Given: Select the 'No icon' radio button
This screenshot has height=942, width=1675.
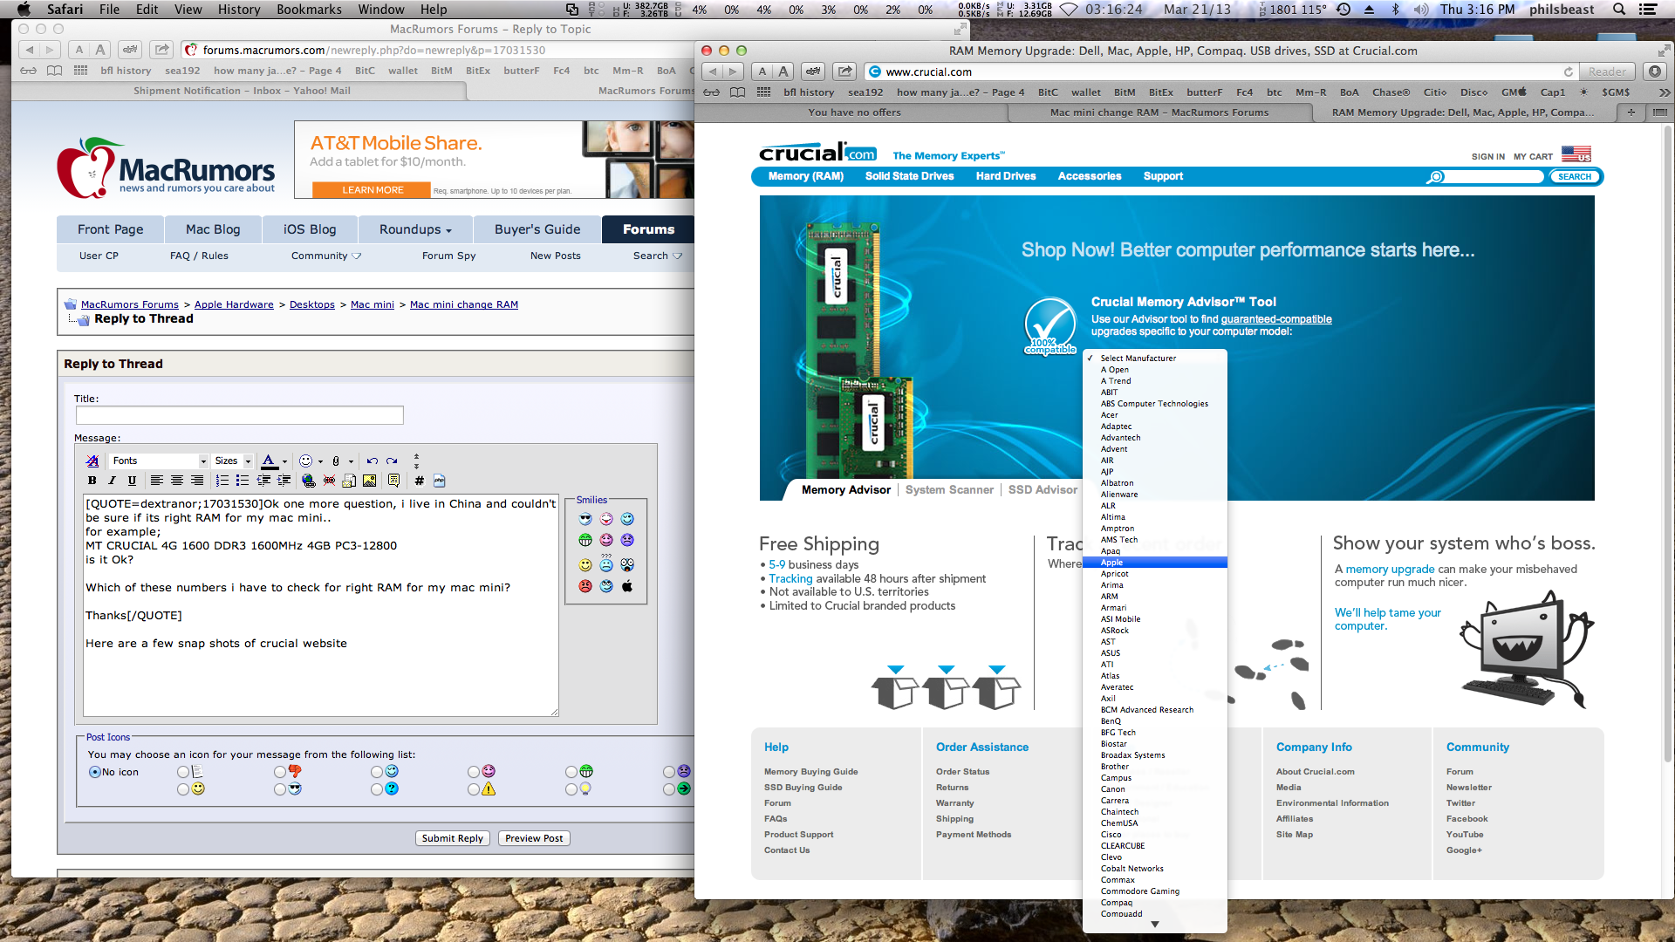Looking at the screenshot, I should (x=95, y=772).
